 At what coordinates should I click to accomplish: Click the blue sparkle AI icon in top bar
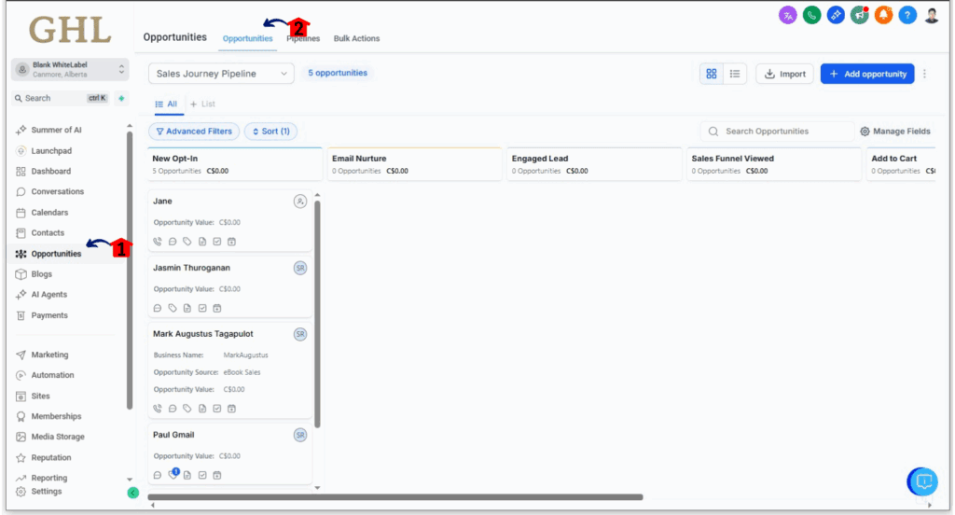click(x=836, y=15)
